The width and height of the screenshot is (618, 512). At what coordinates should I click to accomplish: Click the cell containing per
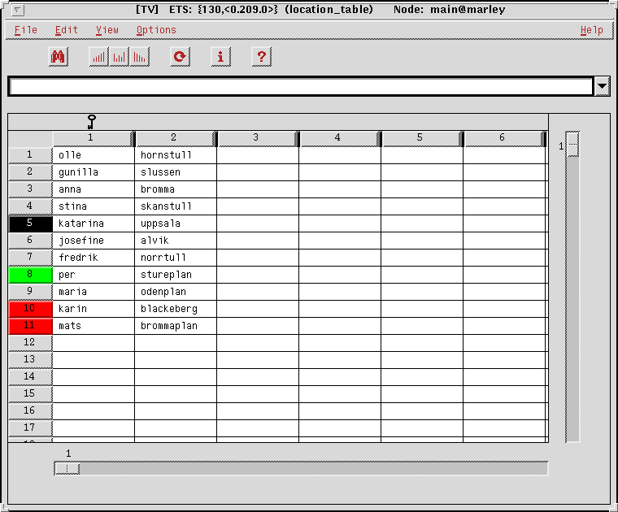click(94, 275)
